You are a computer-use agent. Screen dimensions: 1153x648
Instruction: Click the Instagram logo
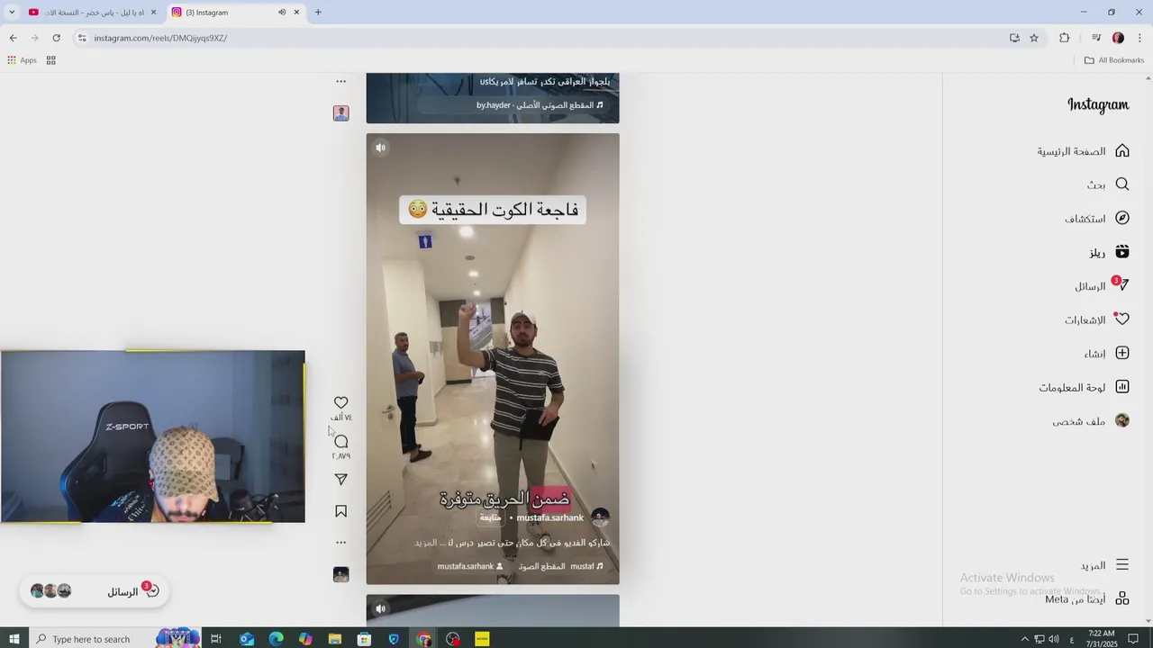point(1098,104)
